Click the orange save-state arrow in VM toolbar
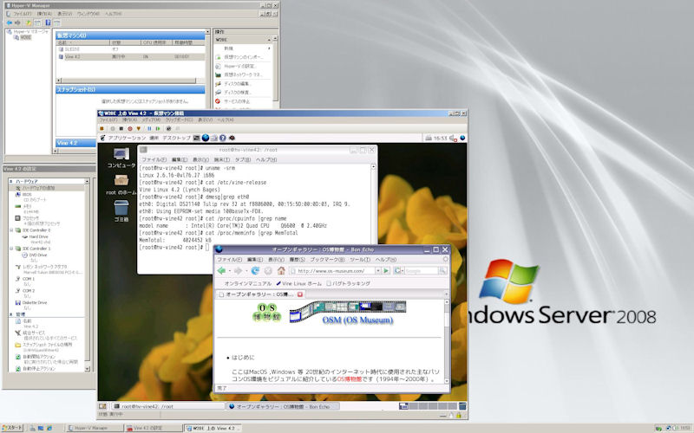 tap(138, 128)
